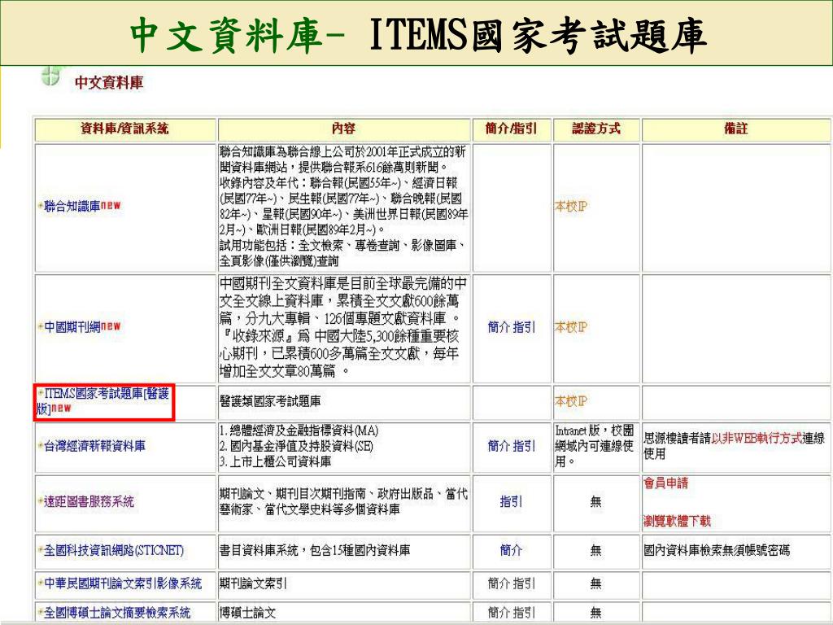Click 簡介 link in 台灣經濟新報資料庫 row
The image size is (833, 625).
coord(499,446)
